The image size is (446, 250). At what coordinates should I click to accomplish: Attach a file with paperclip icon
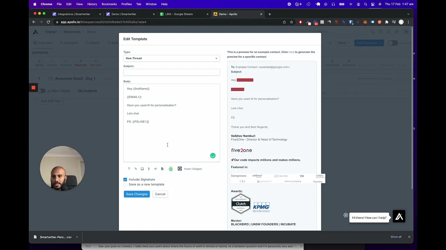pyautogui.click(x=149, y=169)
